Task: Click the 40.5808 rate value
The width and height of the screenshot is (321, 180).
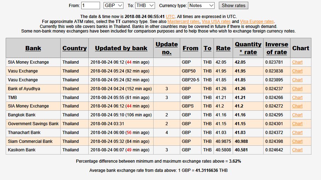Action: [223, 150]
